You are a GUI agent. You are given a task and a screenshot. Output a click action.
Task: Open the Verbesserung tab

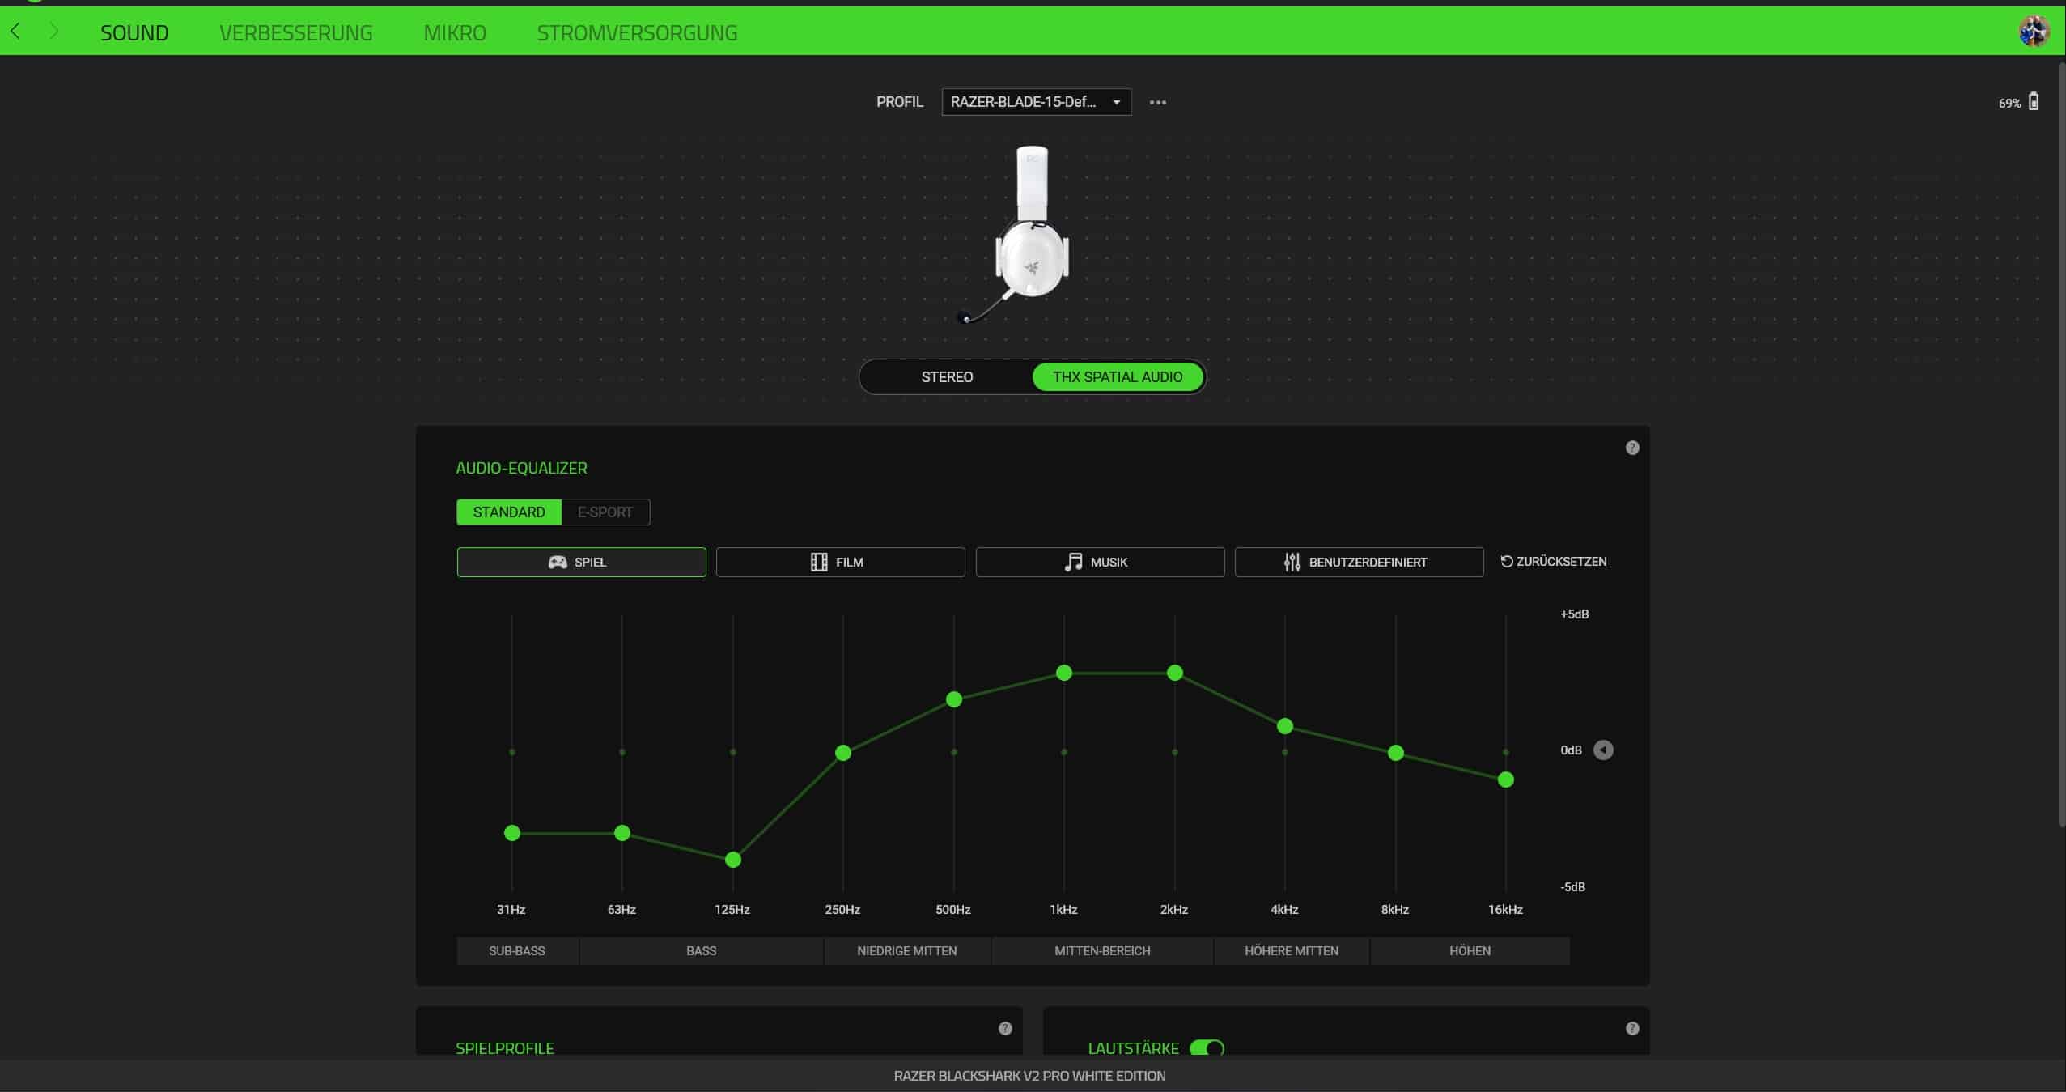pos(295,32)
